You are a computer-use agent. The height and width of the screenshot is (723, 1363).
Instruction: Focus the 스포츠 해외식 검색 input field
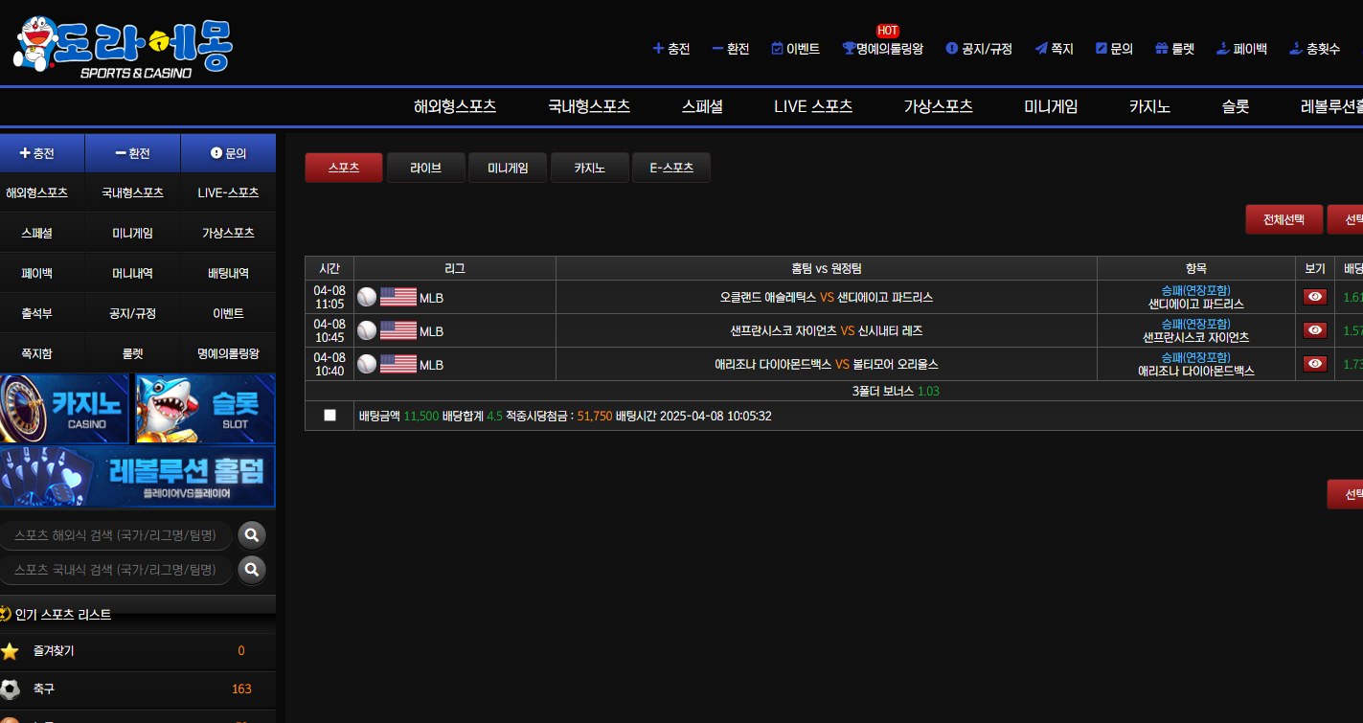click(x=115, y=535)
